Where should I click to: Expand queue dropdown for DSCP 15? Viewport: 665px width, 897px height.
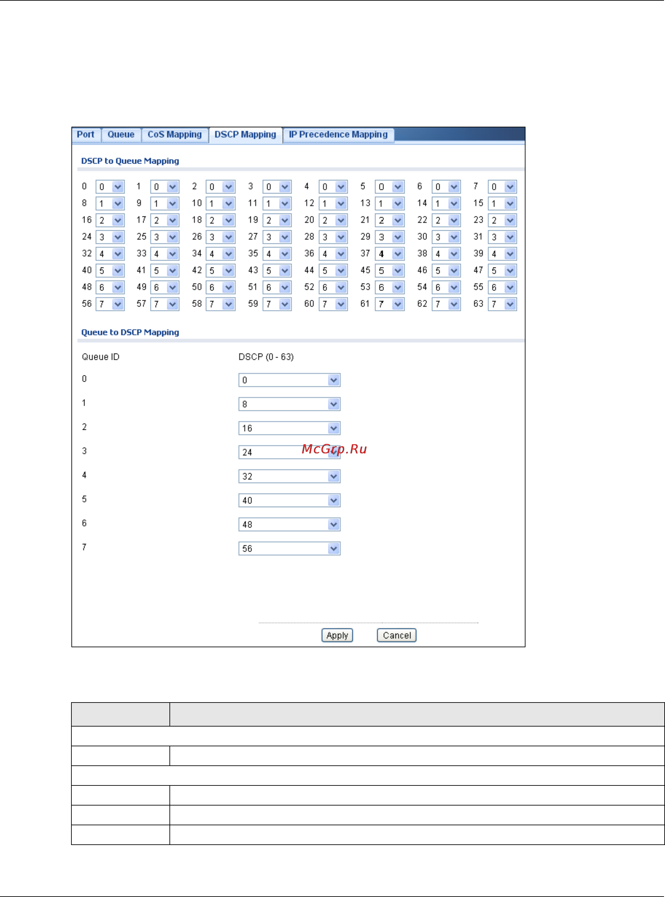tap(502, 204)
